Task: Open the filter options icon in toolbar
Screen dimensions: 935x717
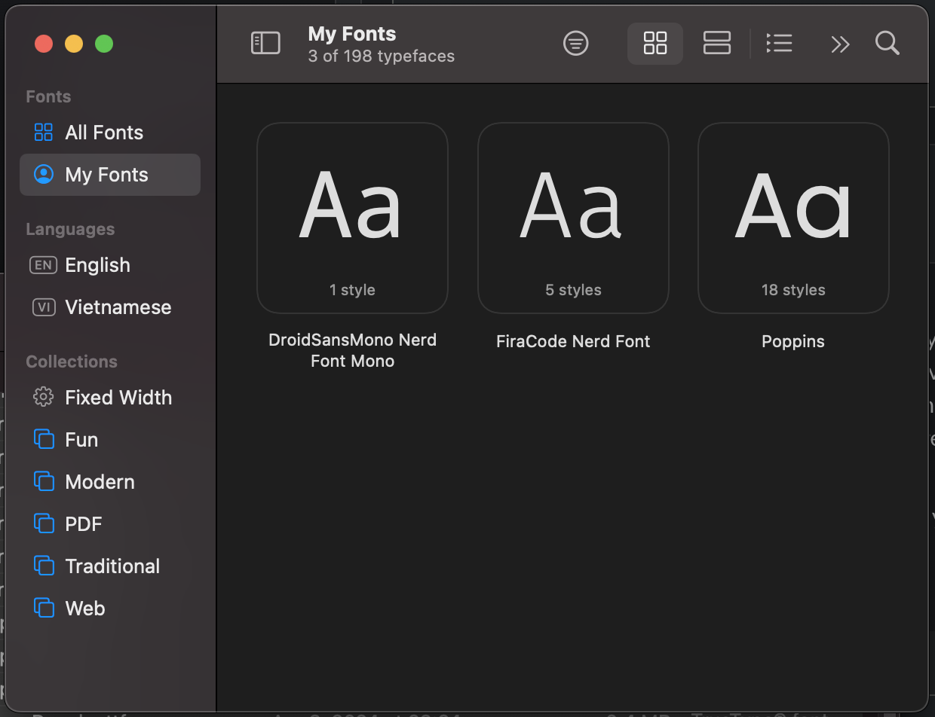Action: pos(576,44)
